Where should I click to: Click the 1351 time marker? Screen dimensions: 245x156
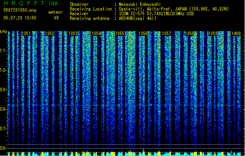coord(26,34)
